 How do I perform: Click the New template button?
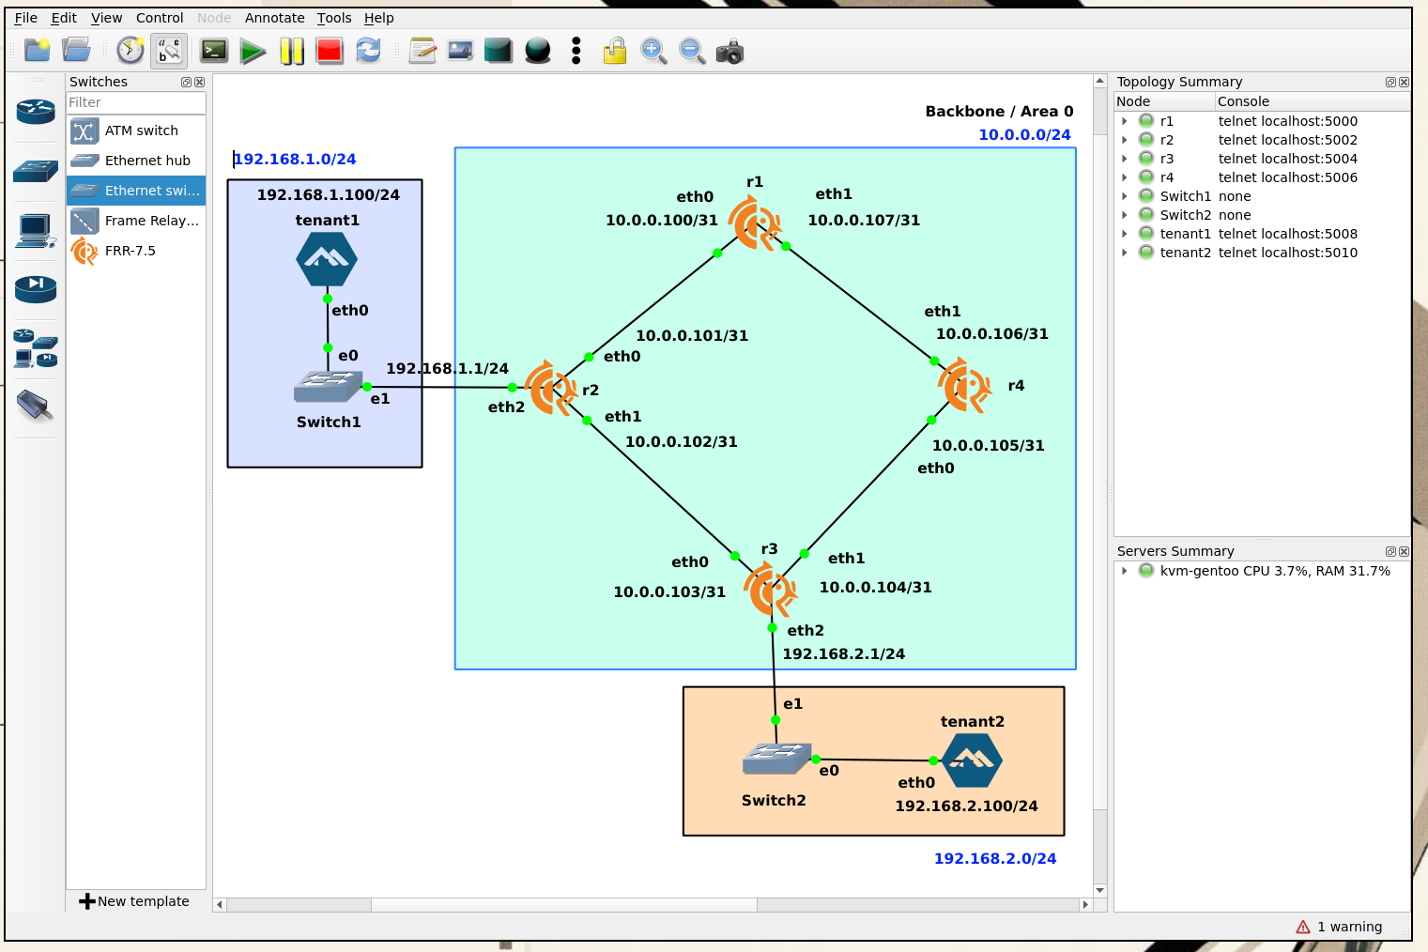pyautogui.click(x=135, y=901)
